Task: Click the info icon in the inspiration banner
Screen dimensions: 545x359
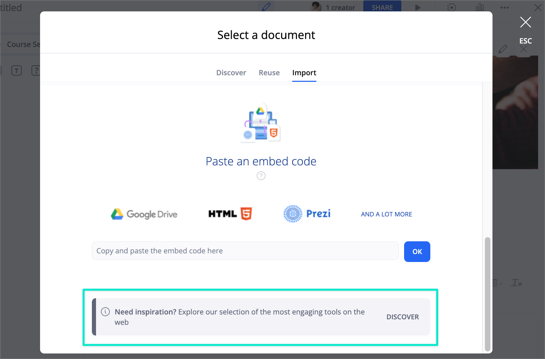Action: click(105, 312)
